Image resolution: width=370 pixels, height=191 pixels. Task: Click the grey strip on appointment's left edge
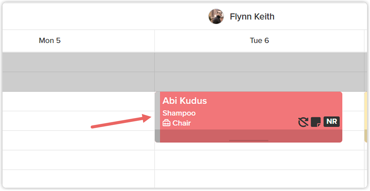157,117
